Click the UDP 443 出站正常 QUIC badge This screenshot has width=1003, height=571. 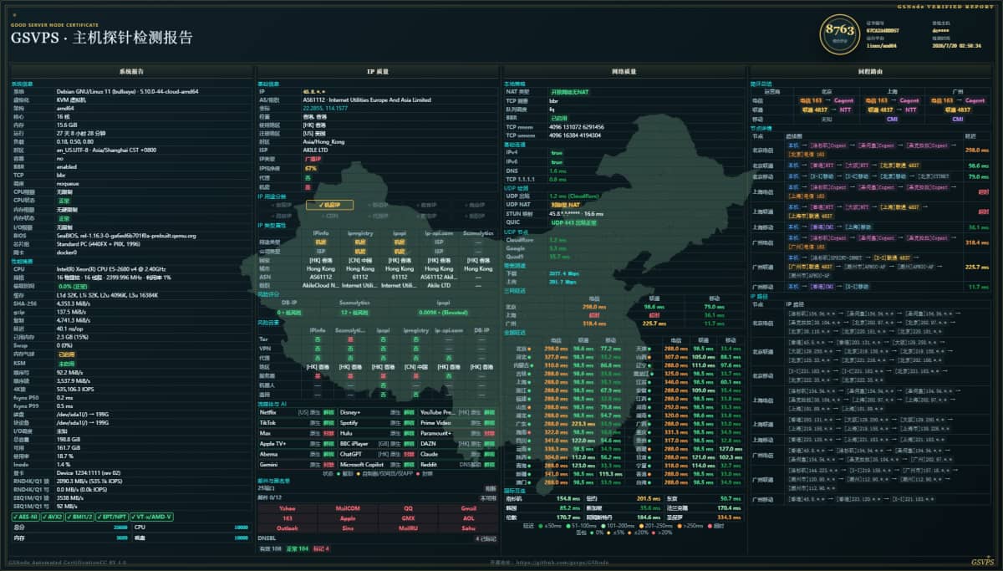(573, 222)
